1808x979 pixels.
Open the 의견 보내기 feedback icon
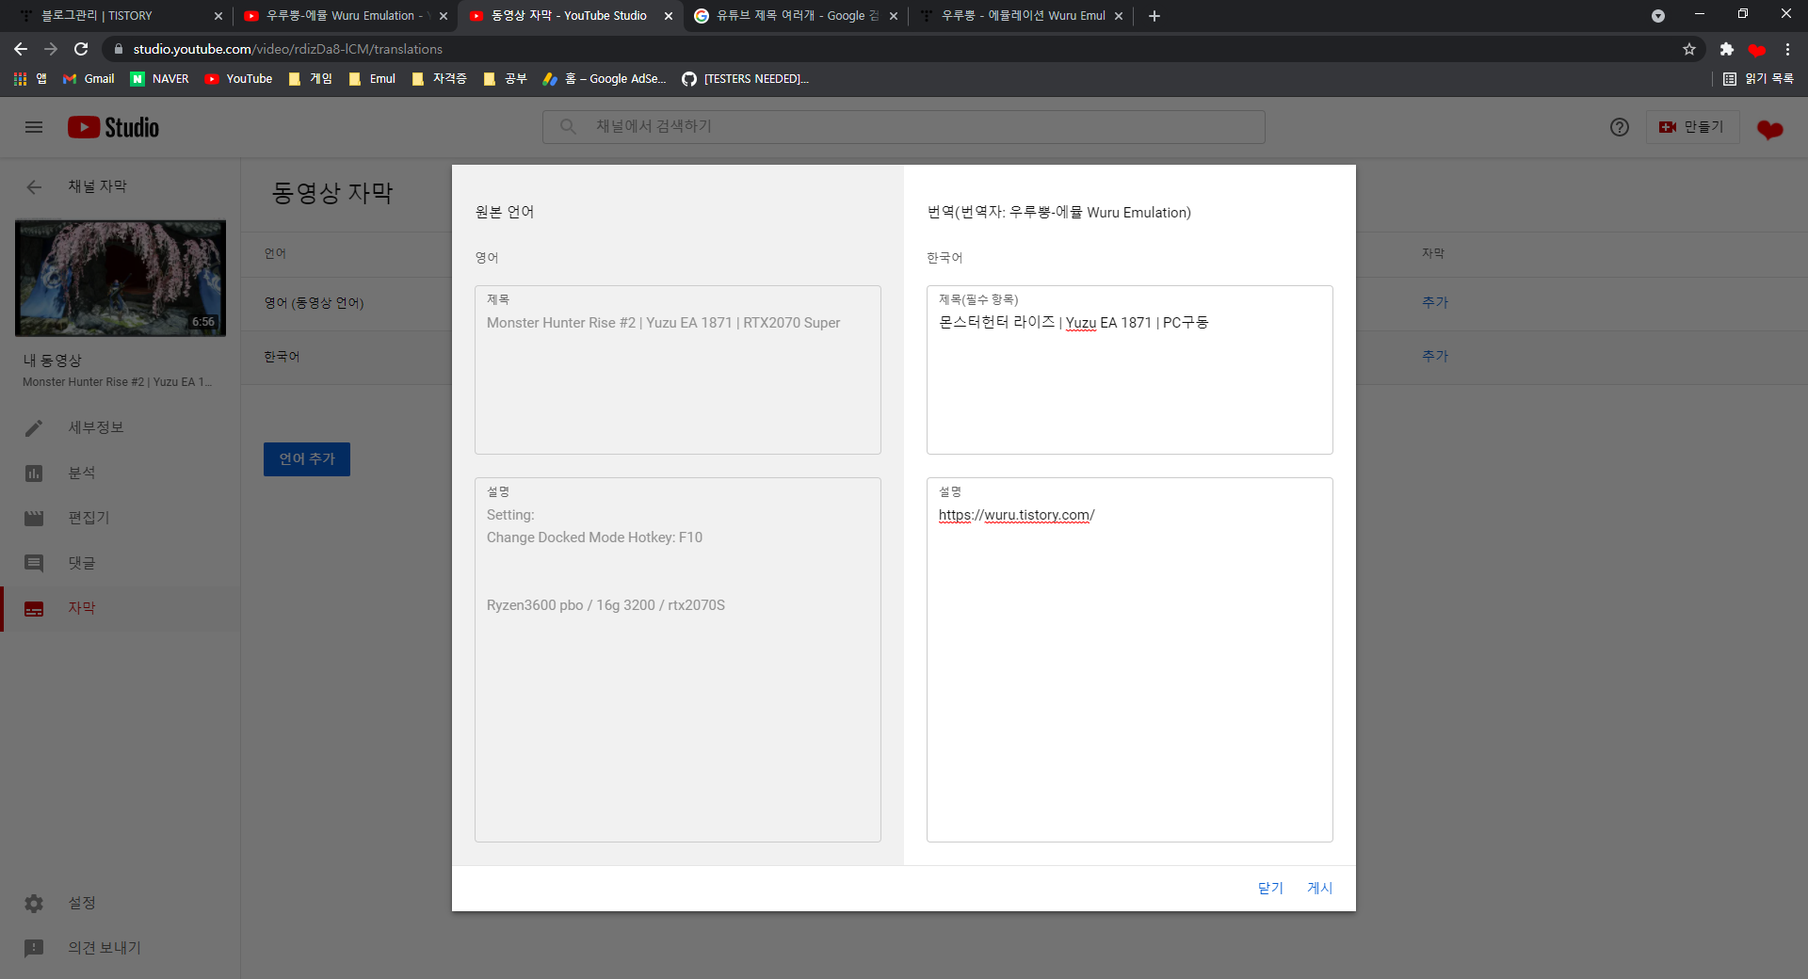tap(34, 948)
